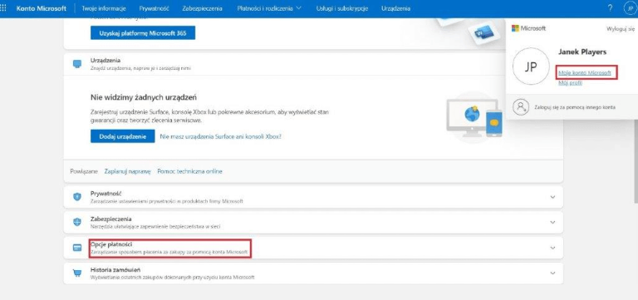The height and width of the screenshot is (300, 638).
Task: Click the add another account person icon
Action: coord(520,107)
